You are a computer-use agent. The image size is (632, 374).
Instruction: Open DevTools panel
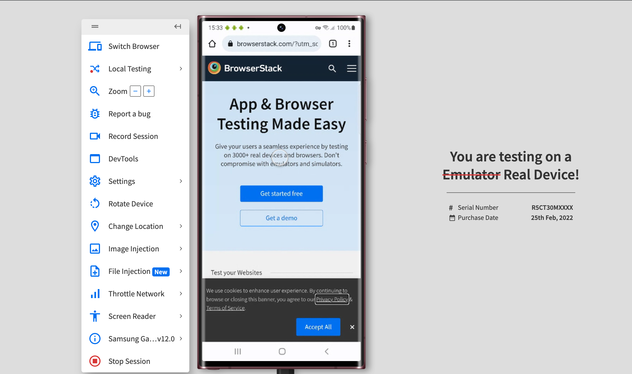point(123,159)
